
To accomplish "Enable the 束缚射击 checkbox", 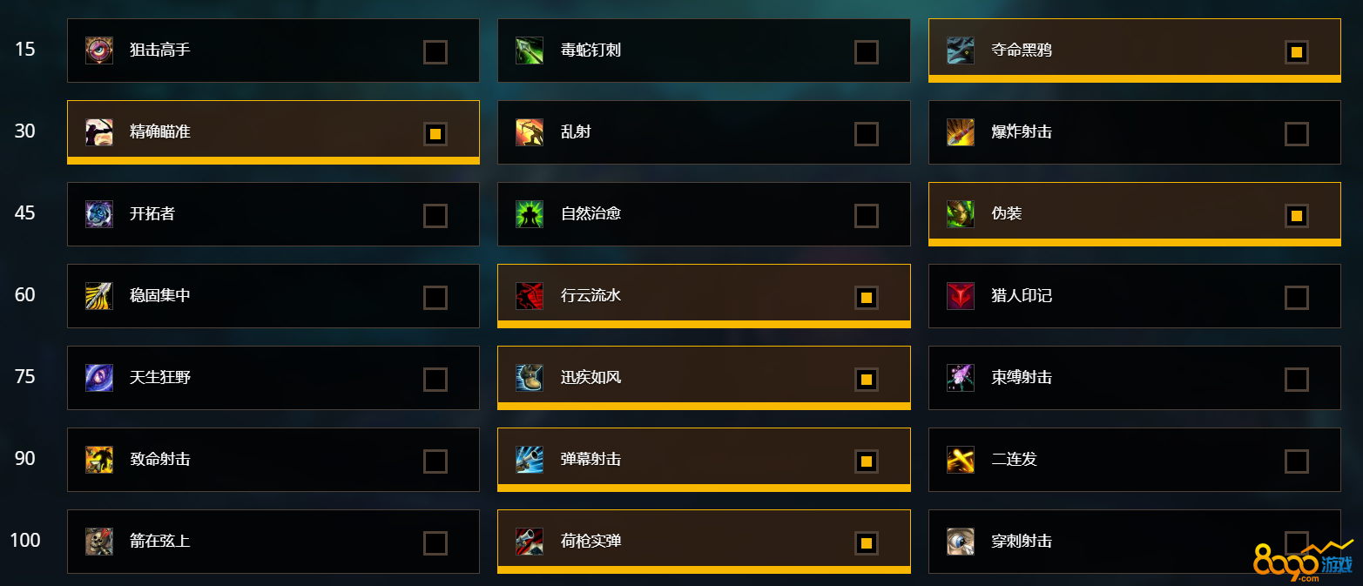I will (x=1297, y=380).
